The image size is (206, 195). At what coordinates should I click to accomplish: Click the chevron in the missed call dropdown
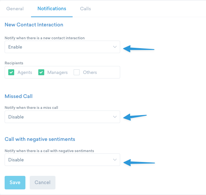(115, 117)
